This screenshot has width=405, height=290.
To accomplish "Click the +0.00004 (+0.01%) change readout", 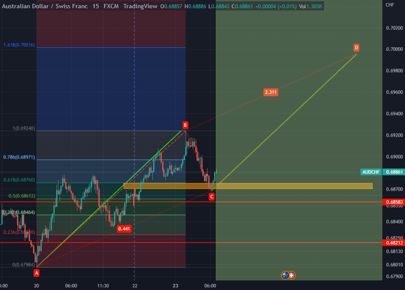I will tap(276, 6).
